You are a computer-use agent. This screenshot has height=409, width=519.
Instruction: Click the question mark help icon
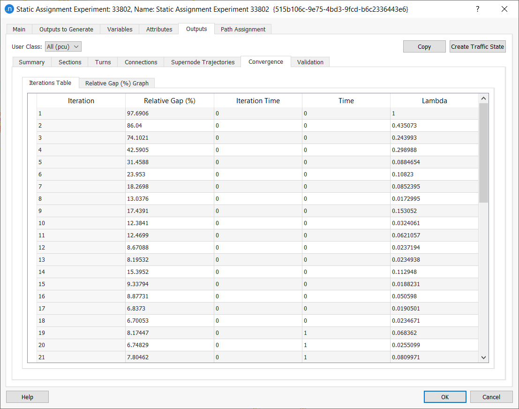coord(478,9)
